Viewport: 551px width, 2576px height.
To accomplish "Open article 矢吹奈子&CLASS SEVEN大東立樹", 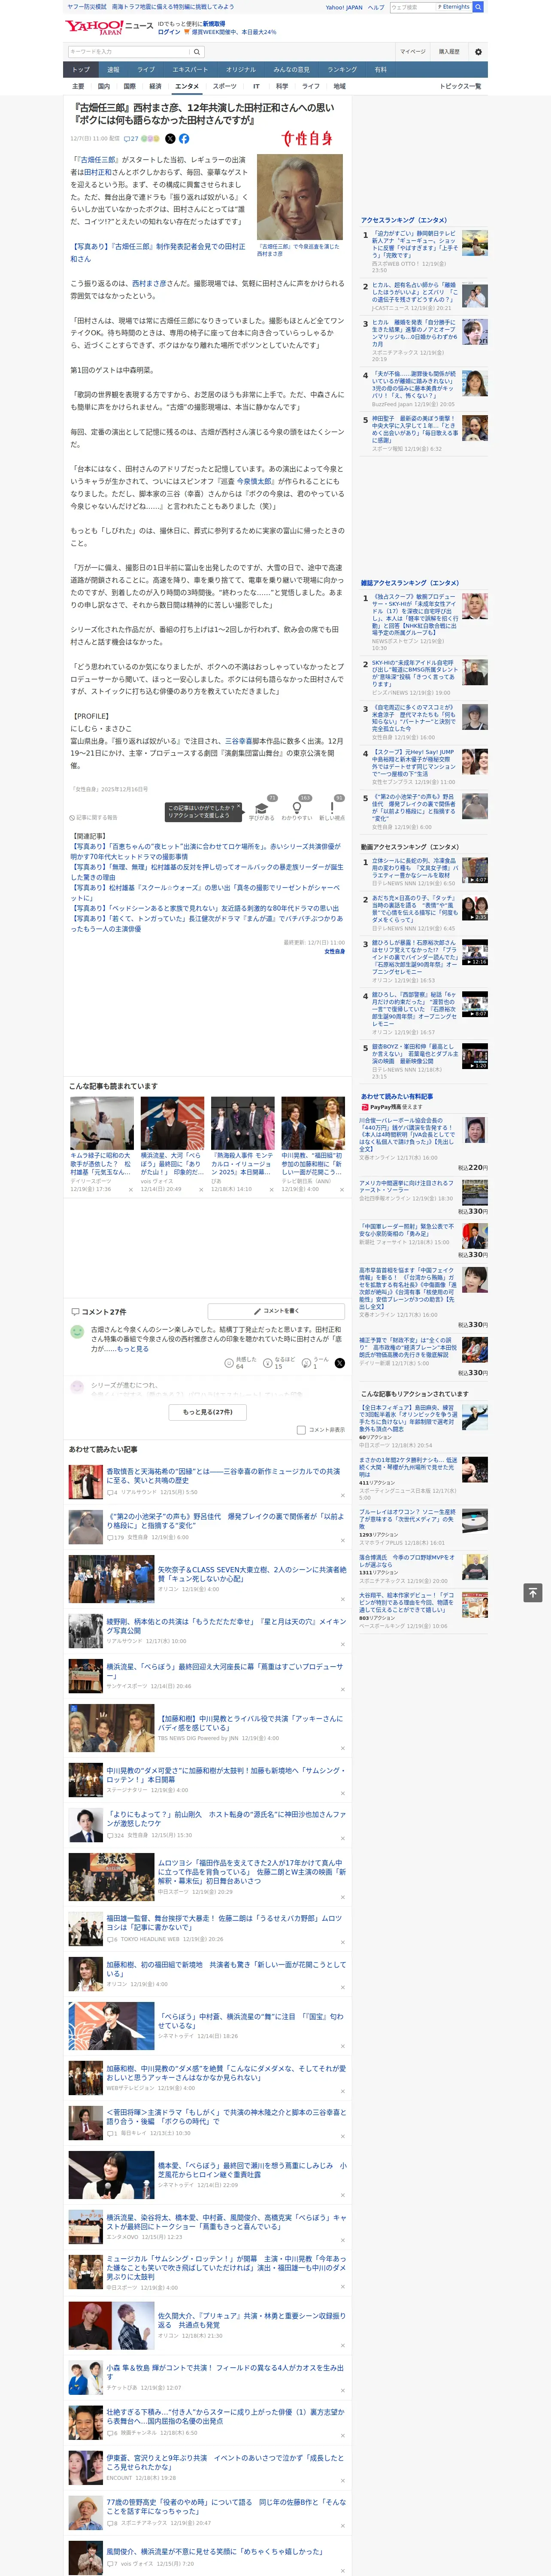I will point(251,1574).
